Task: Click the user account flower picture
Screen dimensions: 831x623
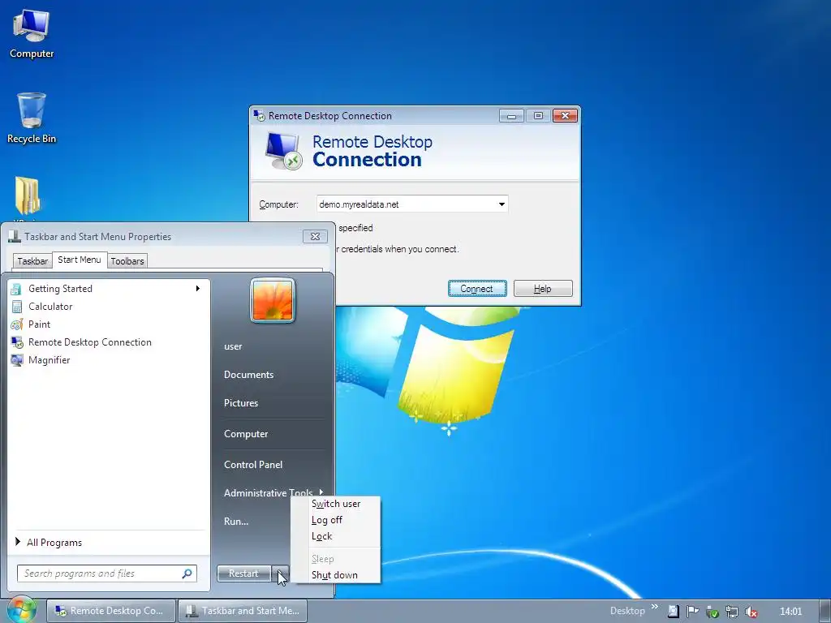Action: [273, 300]
